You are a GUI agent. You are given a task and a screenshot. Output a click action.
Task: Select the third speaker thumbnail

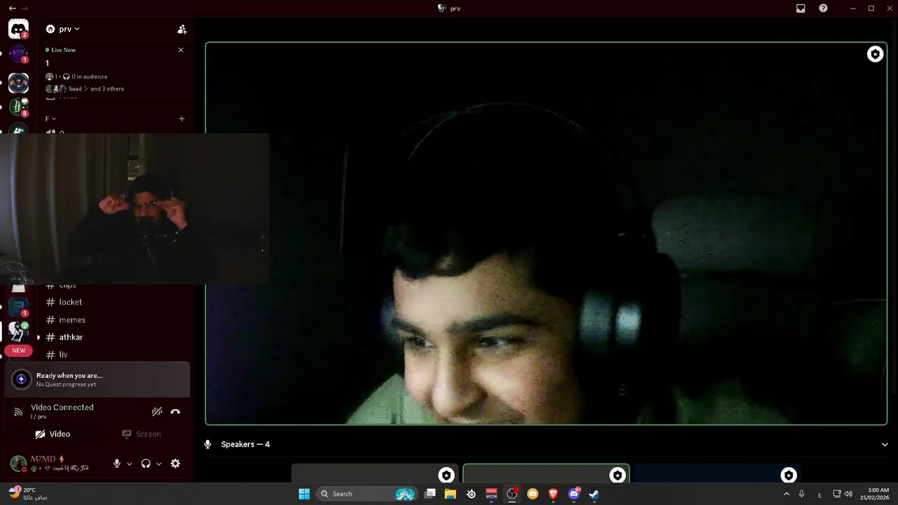tap(717, 473)
